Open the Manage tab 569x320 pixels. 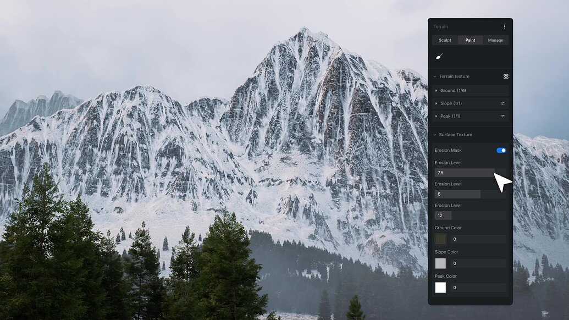pos(495,40)
